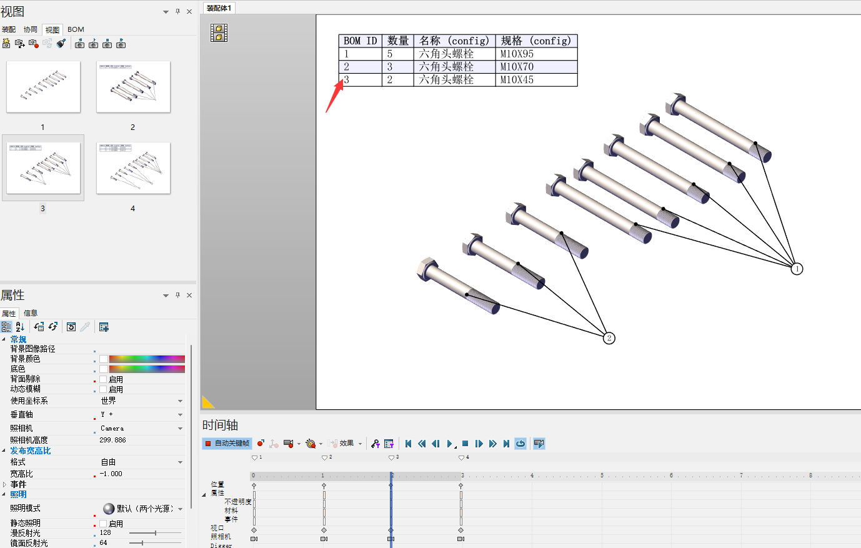Viewport: 861px width, 548px height.
Task: Open the 垂直轴 dropdown
Action: pyautogui.click(x=180, y=415)
